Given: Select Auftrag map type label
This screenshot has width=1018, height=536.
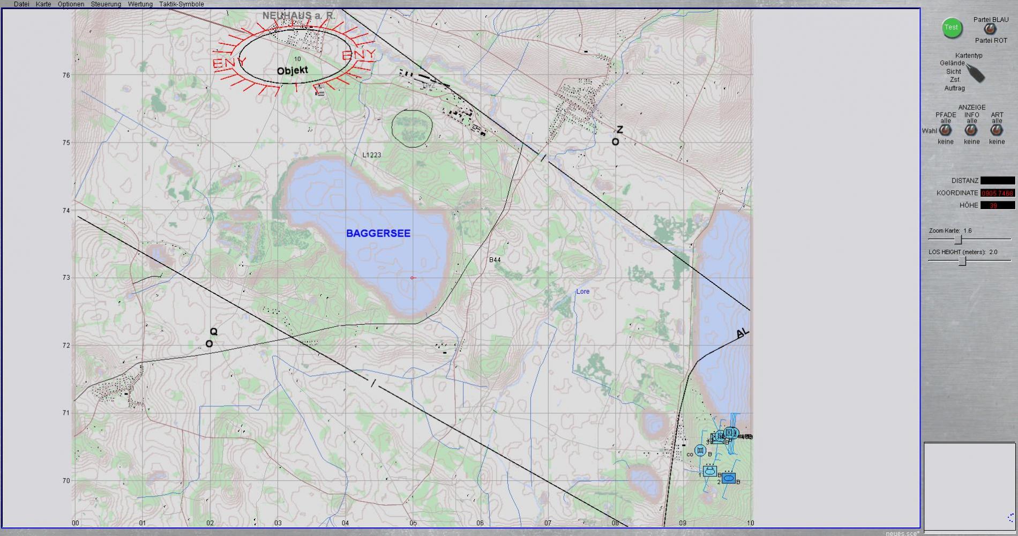Looking at the screenshot, I should click(954, 88).
